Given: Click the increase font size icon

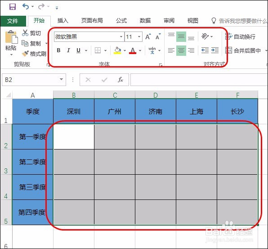Looking at the screenshot, I should point(148,36).
